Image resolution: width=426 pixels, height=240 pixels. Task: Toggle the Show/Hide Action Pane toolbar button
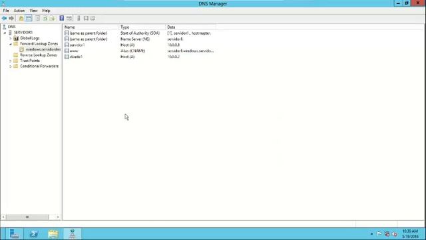(x=69, y=18)
